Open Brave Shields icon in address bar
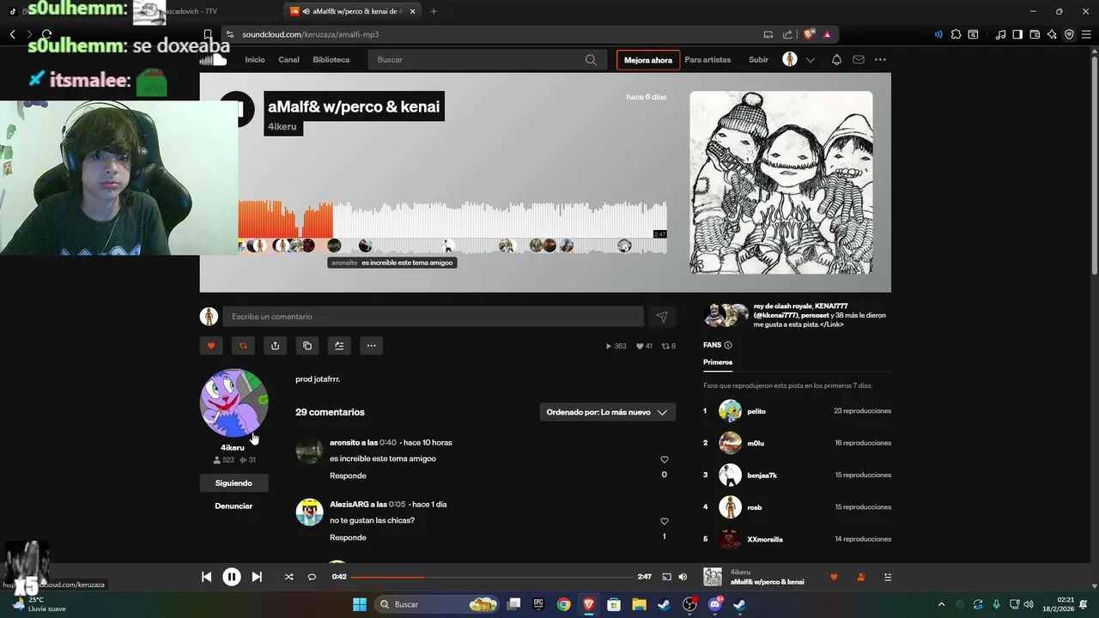The width and height of the screenshot is (1099, 618). pos(809,34)
